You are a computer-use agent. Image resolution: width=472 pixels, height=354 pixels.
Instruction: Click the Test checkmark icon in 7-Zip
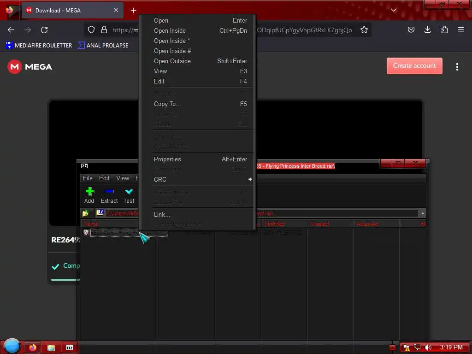click(x=129, y=191)
